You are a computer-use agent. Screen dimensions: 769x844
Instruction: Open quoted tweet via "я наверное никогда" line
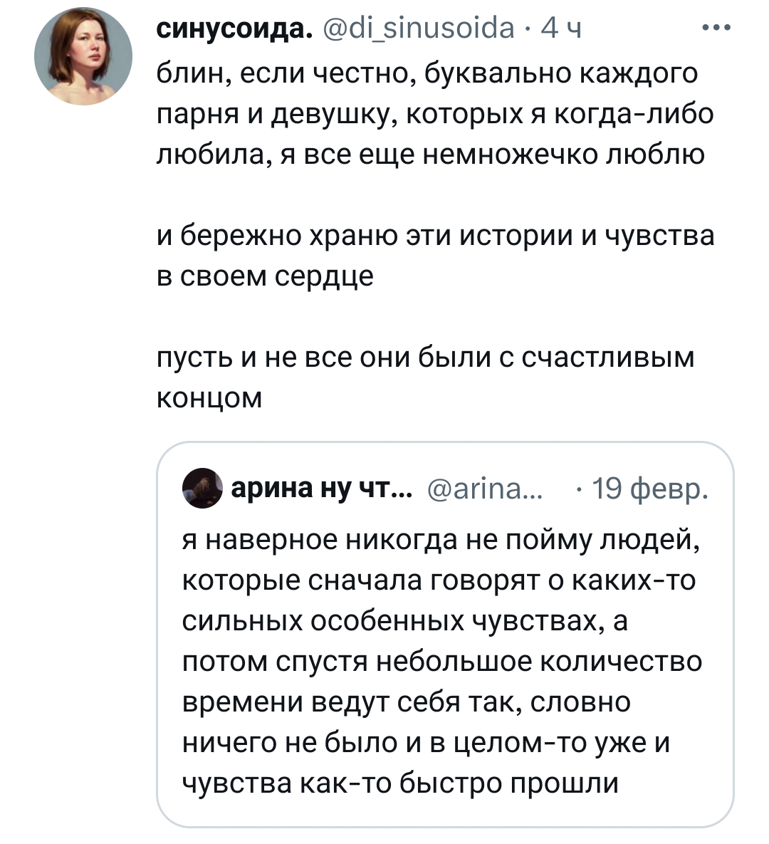click(441, 541)
